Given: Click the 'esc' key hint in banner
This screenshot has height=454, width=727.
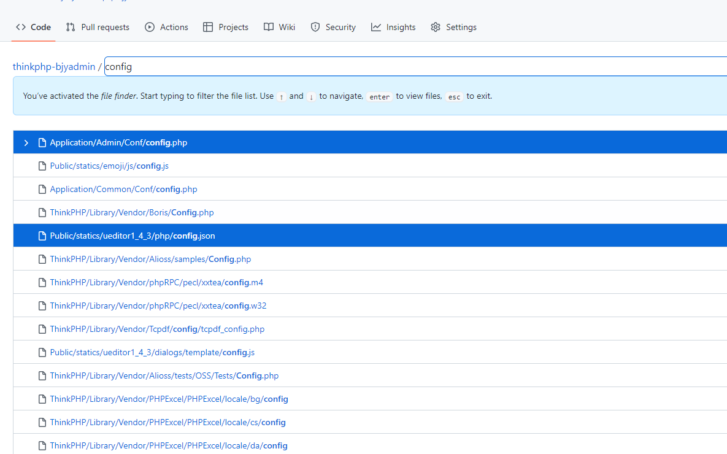Looking at the screenshot, I should 454,96.
